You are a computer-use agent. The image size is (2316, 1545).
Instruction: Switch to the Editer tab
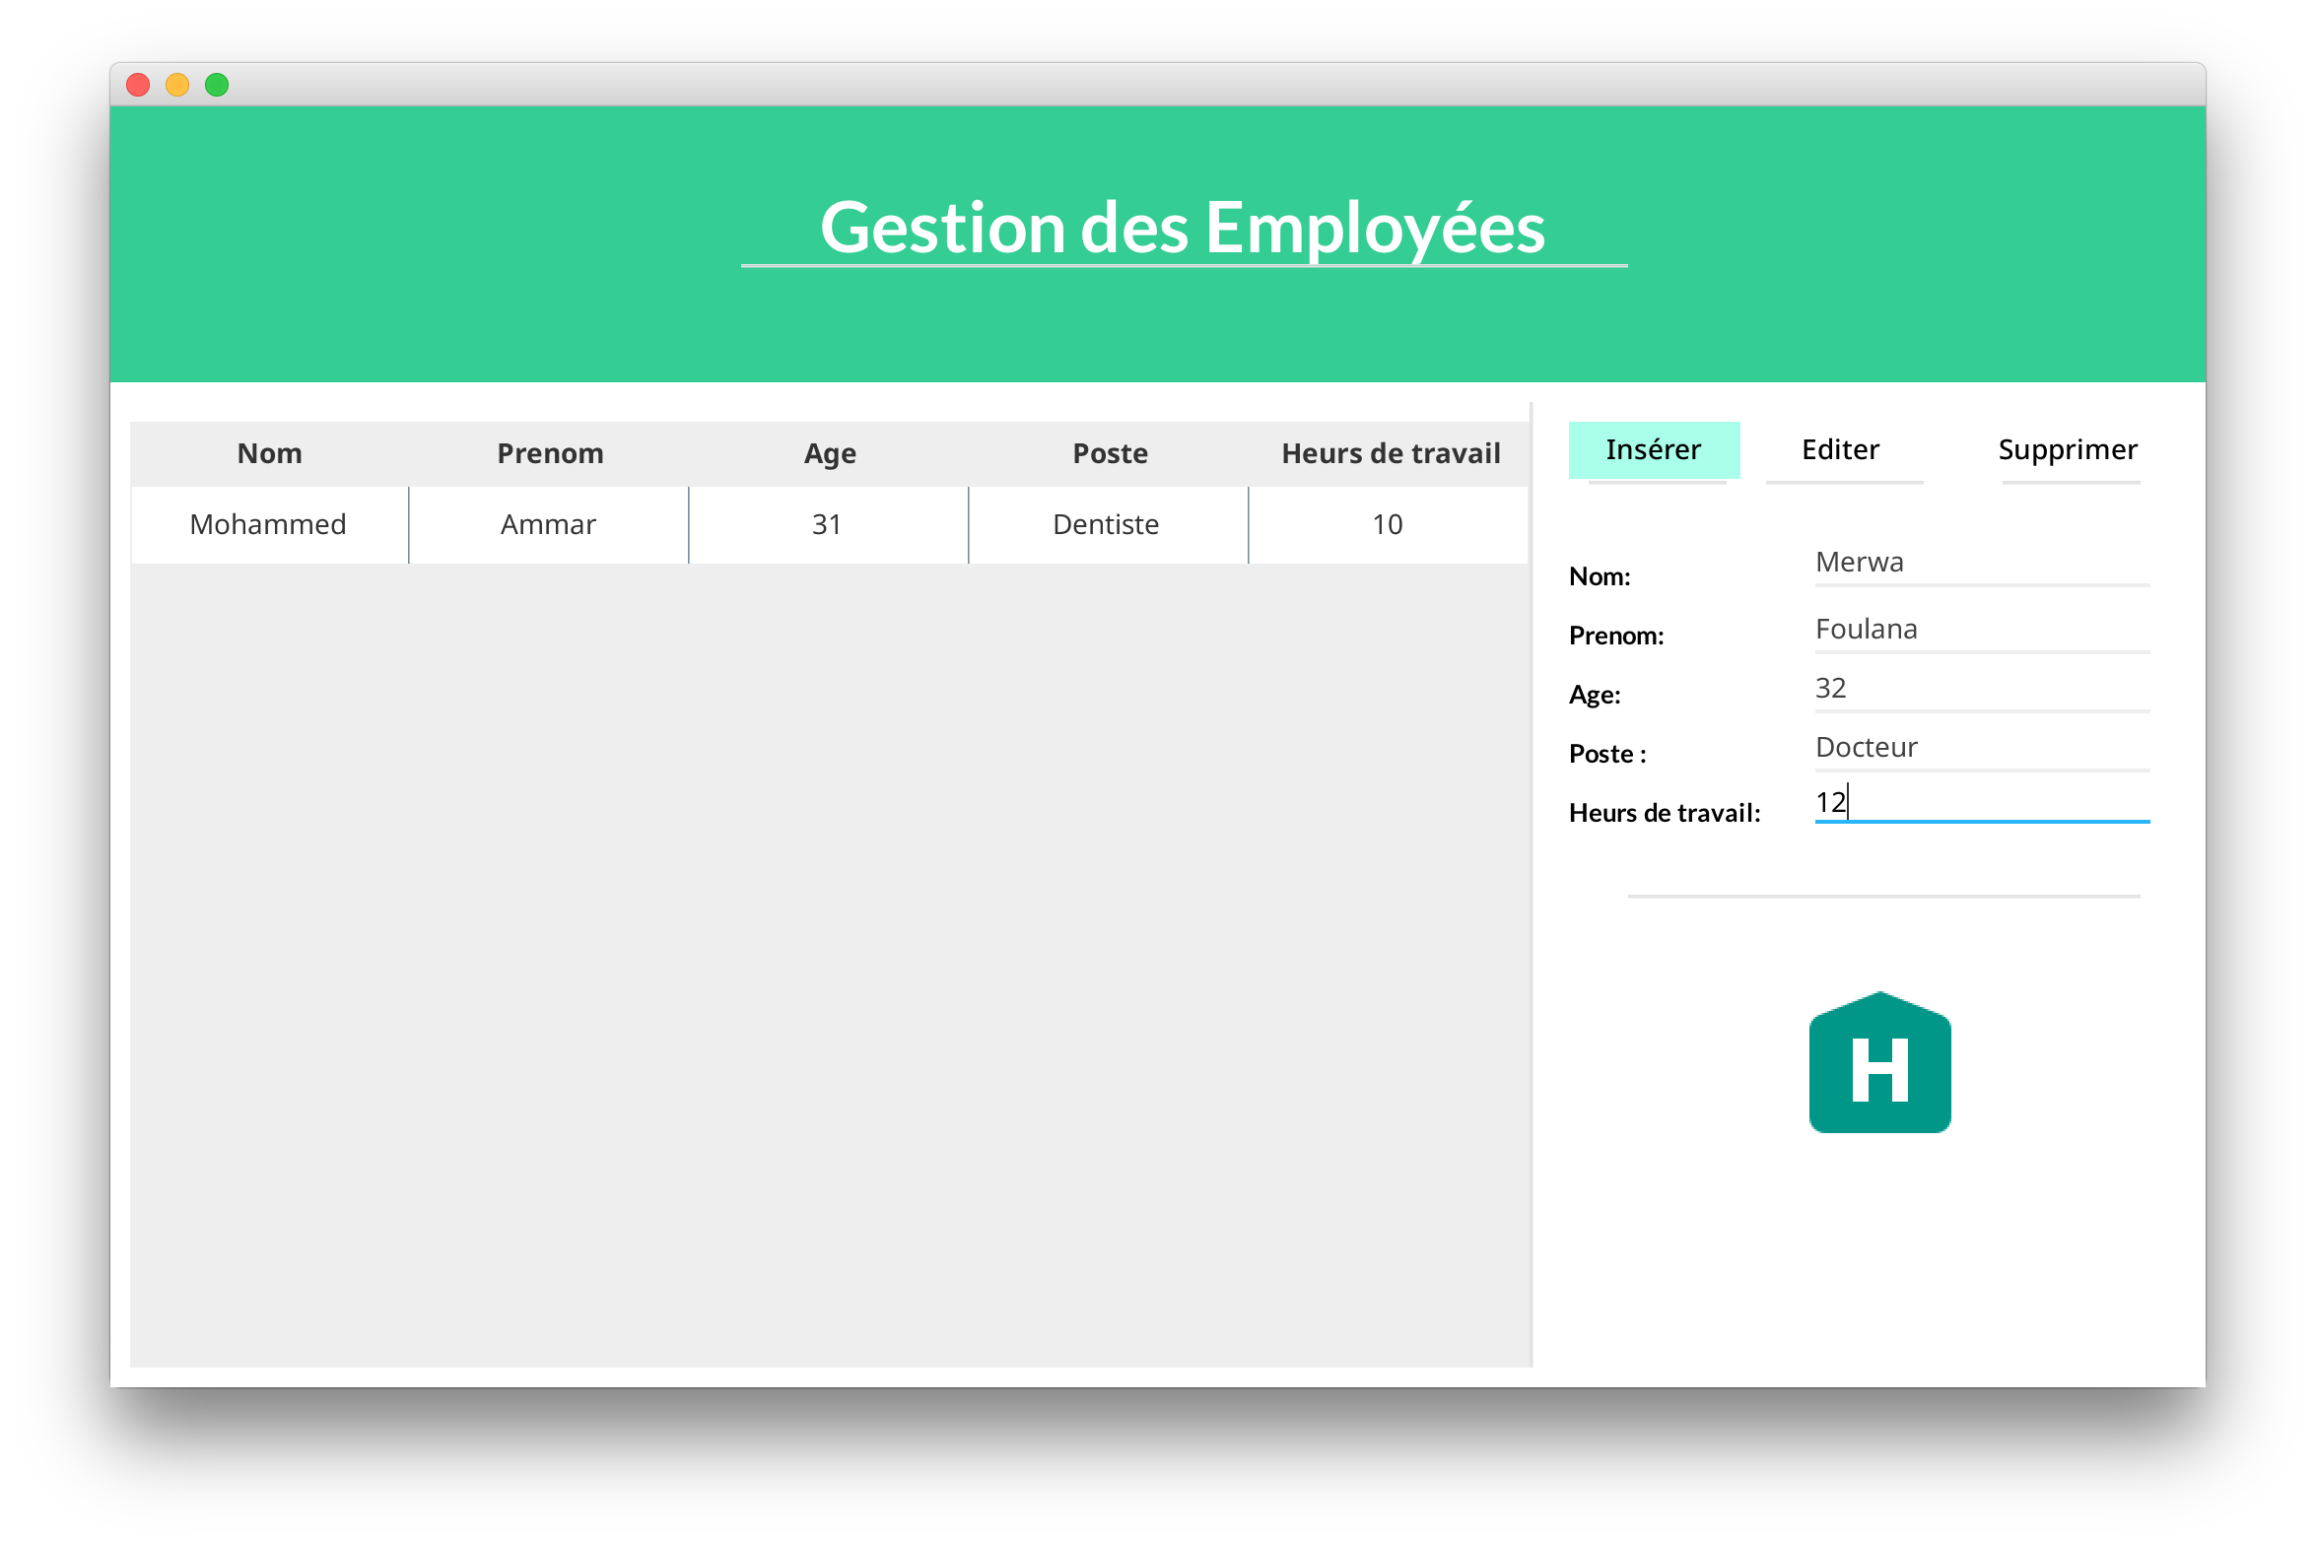[1842, 449]
